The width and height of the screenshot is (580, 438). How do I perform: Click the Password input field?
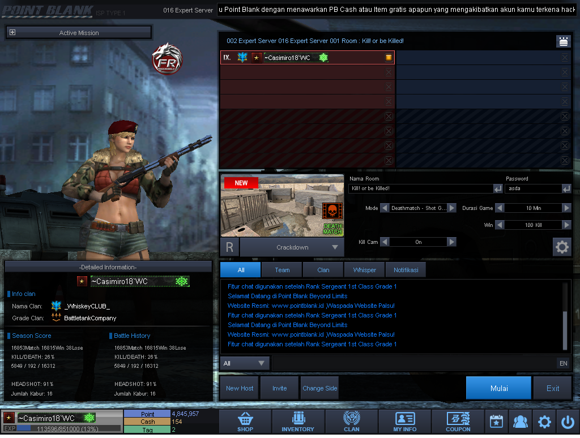pyautogui.click(x=534, y=188)
